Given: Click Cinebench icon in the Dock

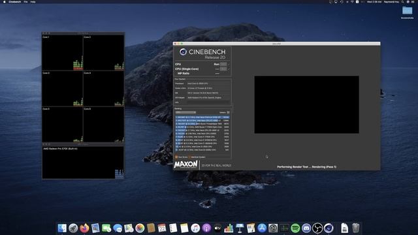Looking at the screenshot, I should pos(329,228).
